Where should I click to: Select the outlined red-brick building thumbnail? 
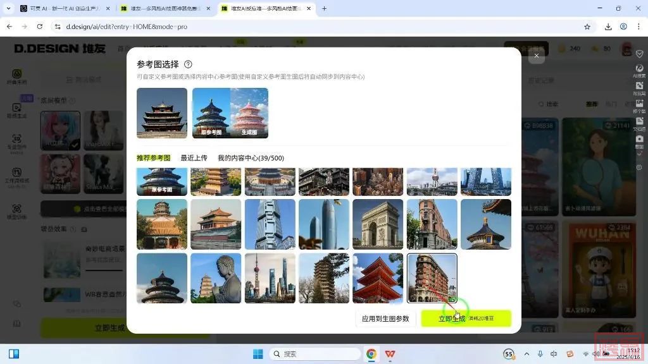[x=432, y=278]
